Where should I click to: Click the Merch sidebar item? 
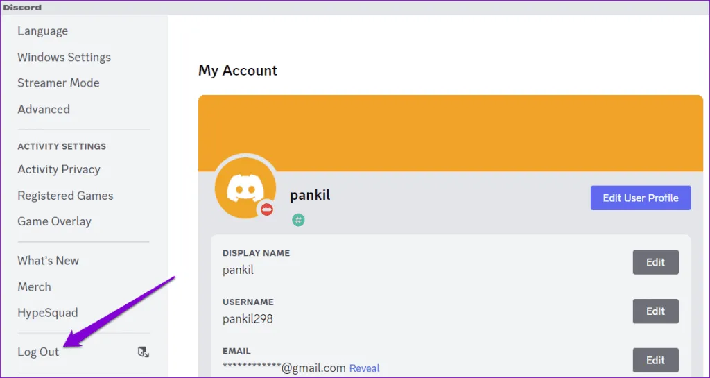[x=35, y=286]
